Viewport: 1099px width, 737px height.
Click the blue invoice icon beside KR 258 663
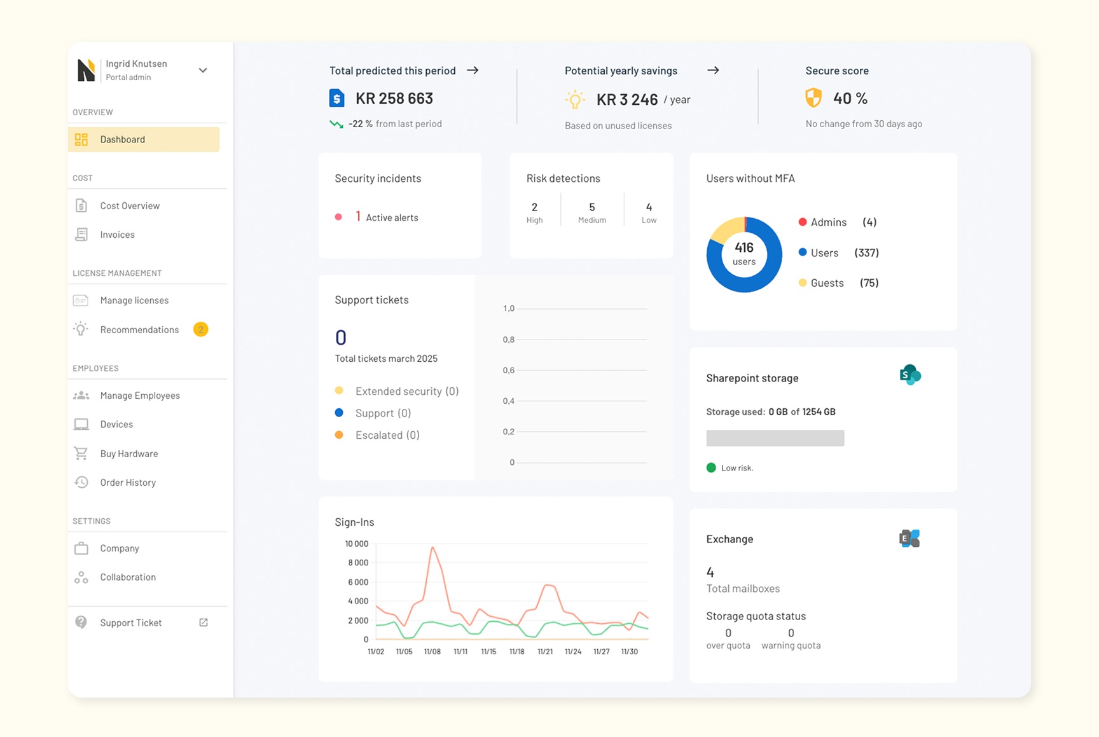point(336,98)
